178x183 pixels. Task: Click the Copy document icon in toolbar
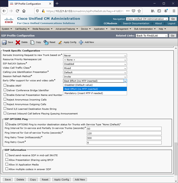click(32, 42)
